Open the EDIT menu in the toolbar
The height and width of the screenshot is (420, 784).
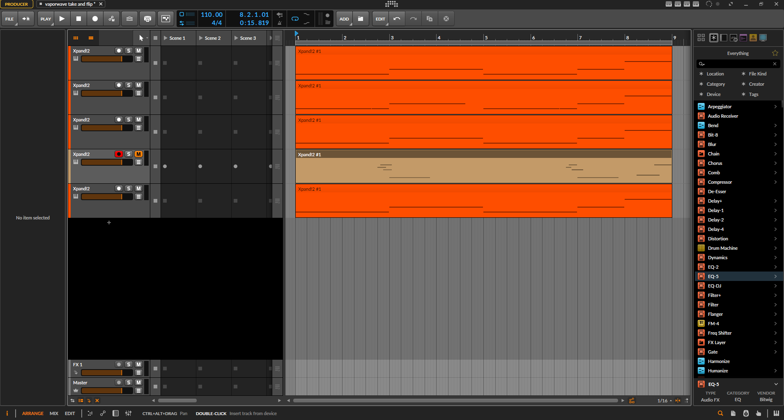[380, 19]
